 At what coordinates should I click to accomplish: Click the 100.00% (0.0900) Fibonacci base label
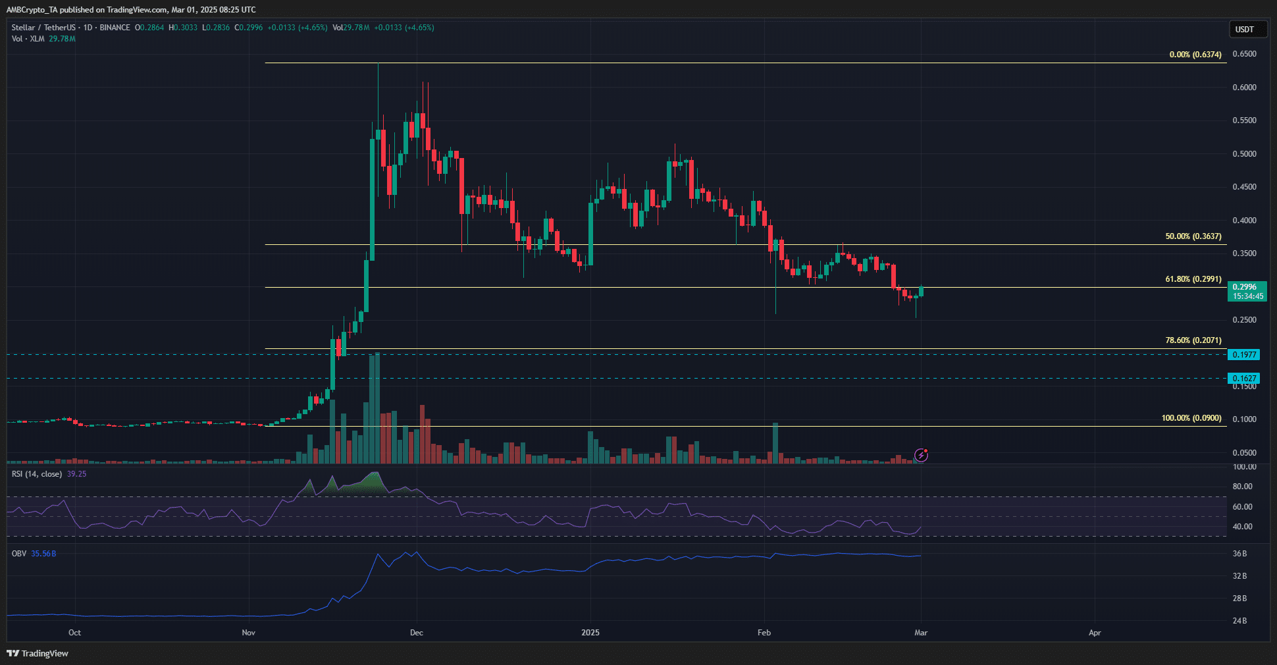[1191, 418]
